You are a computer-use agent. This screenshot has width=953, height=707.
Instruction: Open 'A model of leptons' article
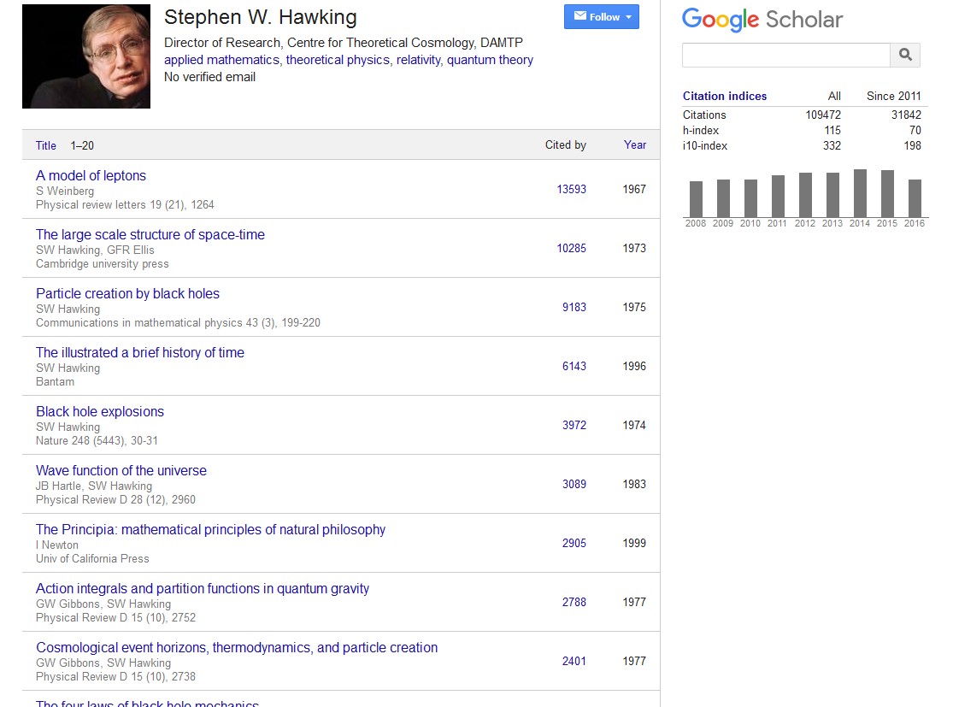[x=91, y=176]
